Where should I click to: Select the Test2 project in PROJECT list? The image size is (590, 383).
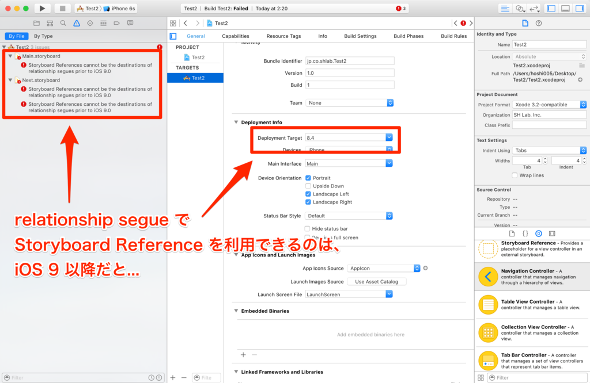pos(195,58)
